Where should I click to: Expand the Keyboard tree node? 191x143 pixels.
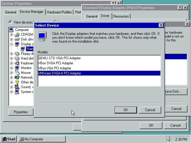pos(11,63)
